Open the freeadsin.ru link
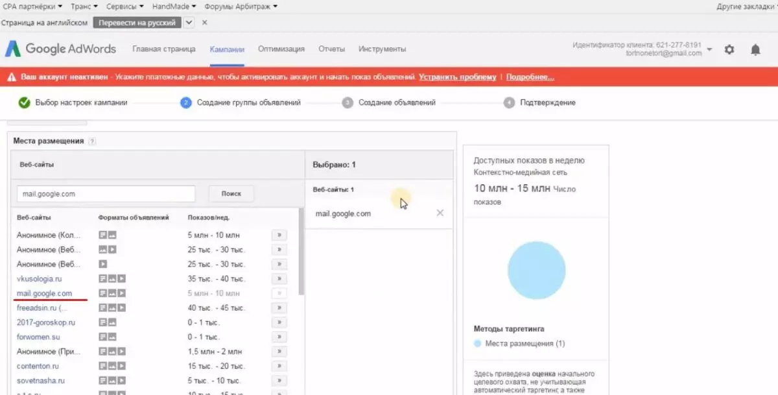This screenshot has width=778, height=395. [x=41, y=307]
